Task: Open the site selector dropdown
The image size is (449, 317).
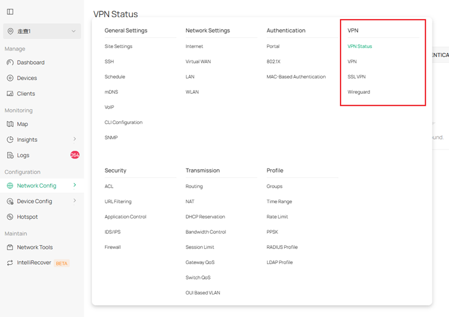Action: 42,31
